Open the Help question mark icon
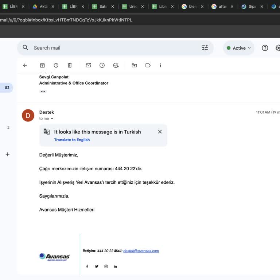This screenshot has width=280, height=280. 265,48
